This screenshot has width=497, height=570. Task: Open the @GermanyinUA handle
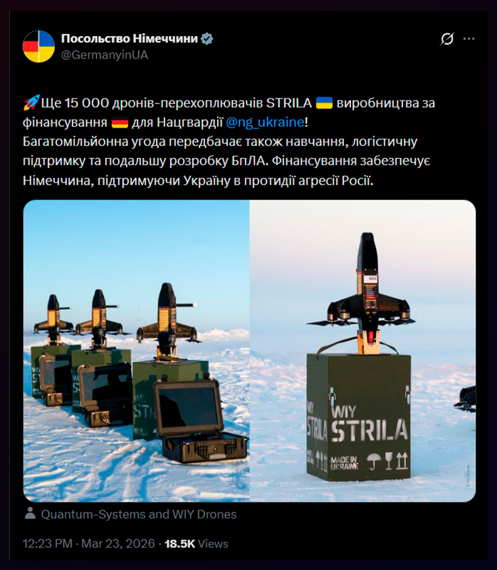tap(104, 55)
